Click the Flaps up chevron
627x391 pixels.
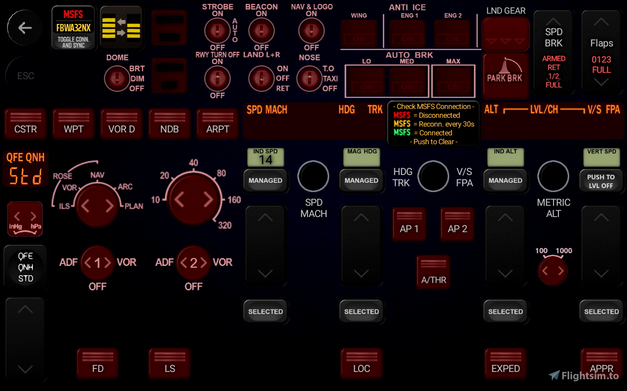(x=602, y=23)
